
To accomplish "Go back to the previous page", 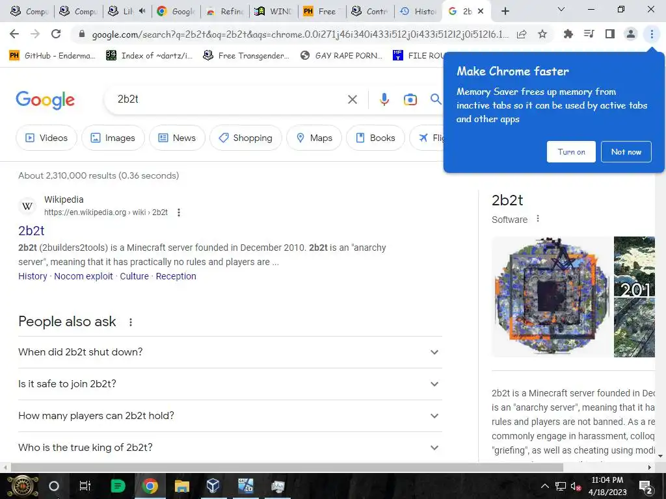I will pyautogui.click(x=14, y=34).
